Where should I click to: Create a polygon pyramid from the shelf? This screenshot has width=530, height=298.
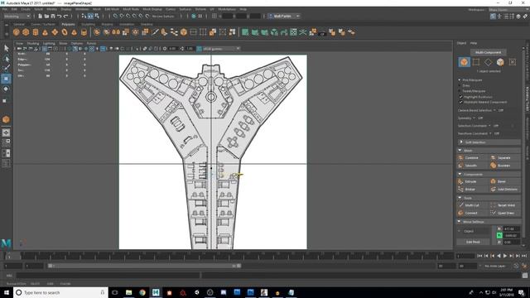click(x=74, y=32)
